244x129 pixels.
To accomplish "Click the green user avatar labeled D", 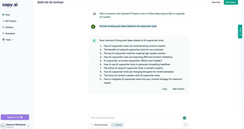I will [93, 26].
